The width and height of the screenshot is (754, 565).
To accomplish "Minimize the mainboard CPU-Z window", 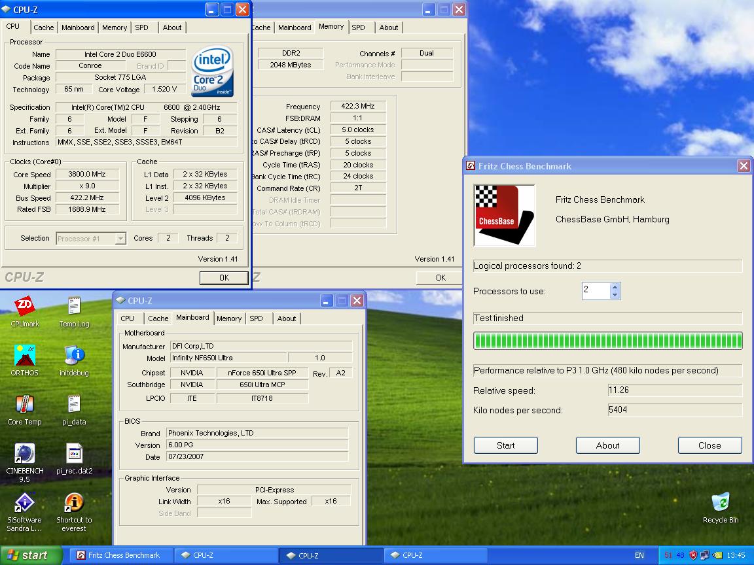I will [x=327, y=301].
